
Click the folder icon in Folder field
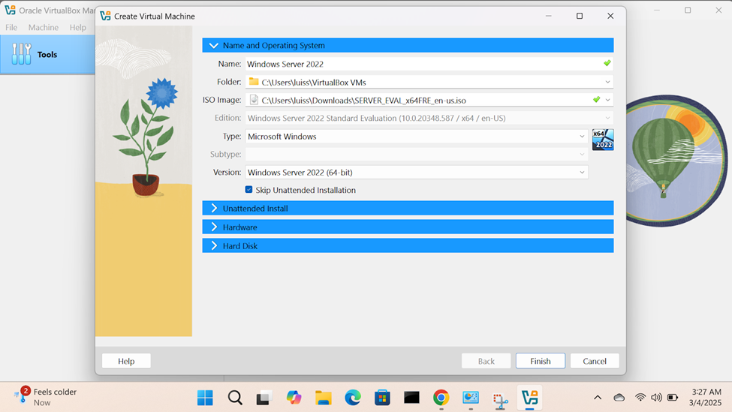pos(254,82)
